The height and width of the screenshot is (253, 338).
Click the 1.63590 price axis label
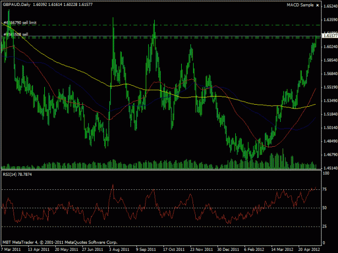[330, 20]
